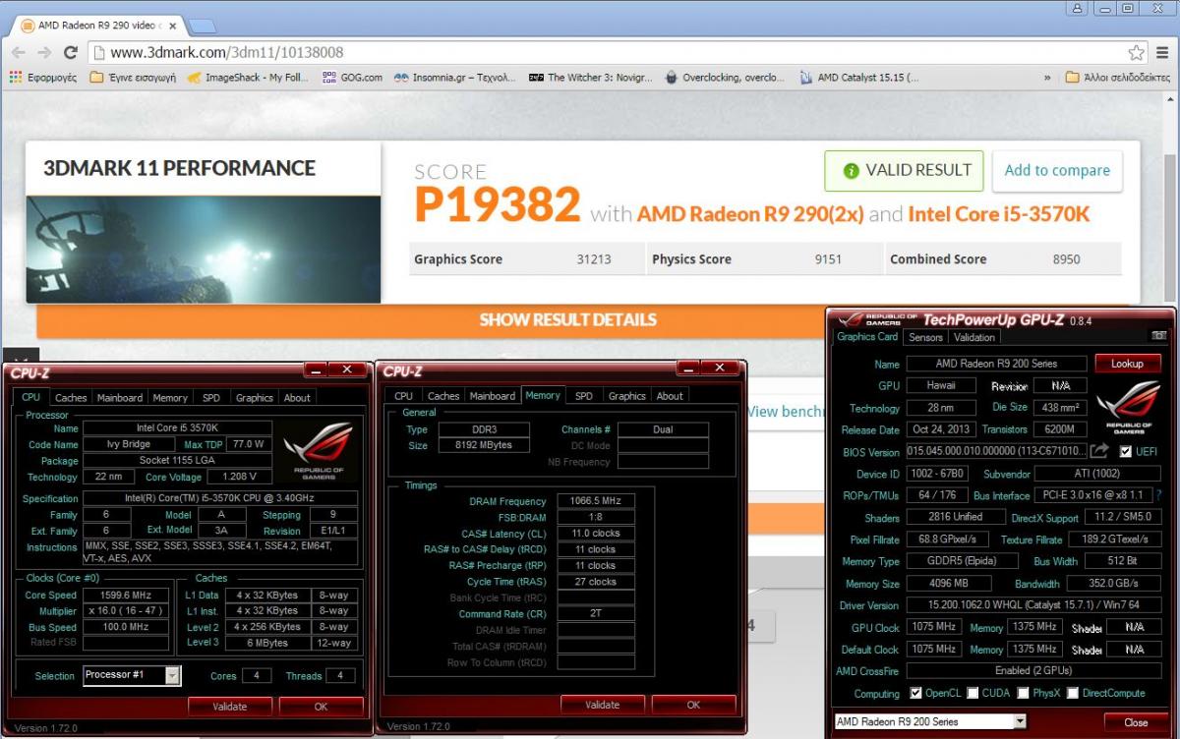
Task: Switch to Validation tab in GPU-Z
Action: [974, 337]
